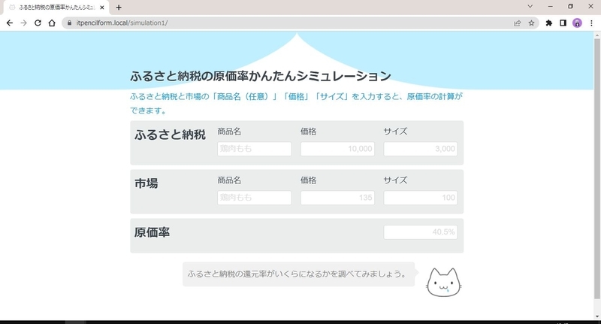The width and height of the screenshot is (601, 324).
Task: Click the 原価率 section label
Action: pos(152,232)
